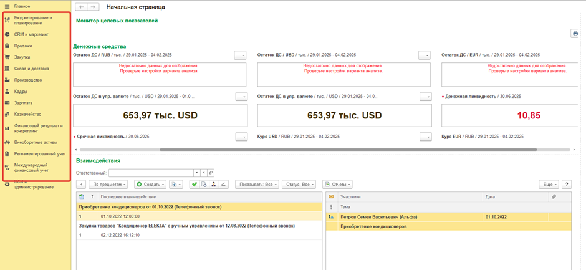
Task: Click the red 10,85 liquidity value
Action: [x=529, y=115]
